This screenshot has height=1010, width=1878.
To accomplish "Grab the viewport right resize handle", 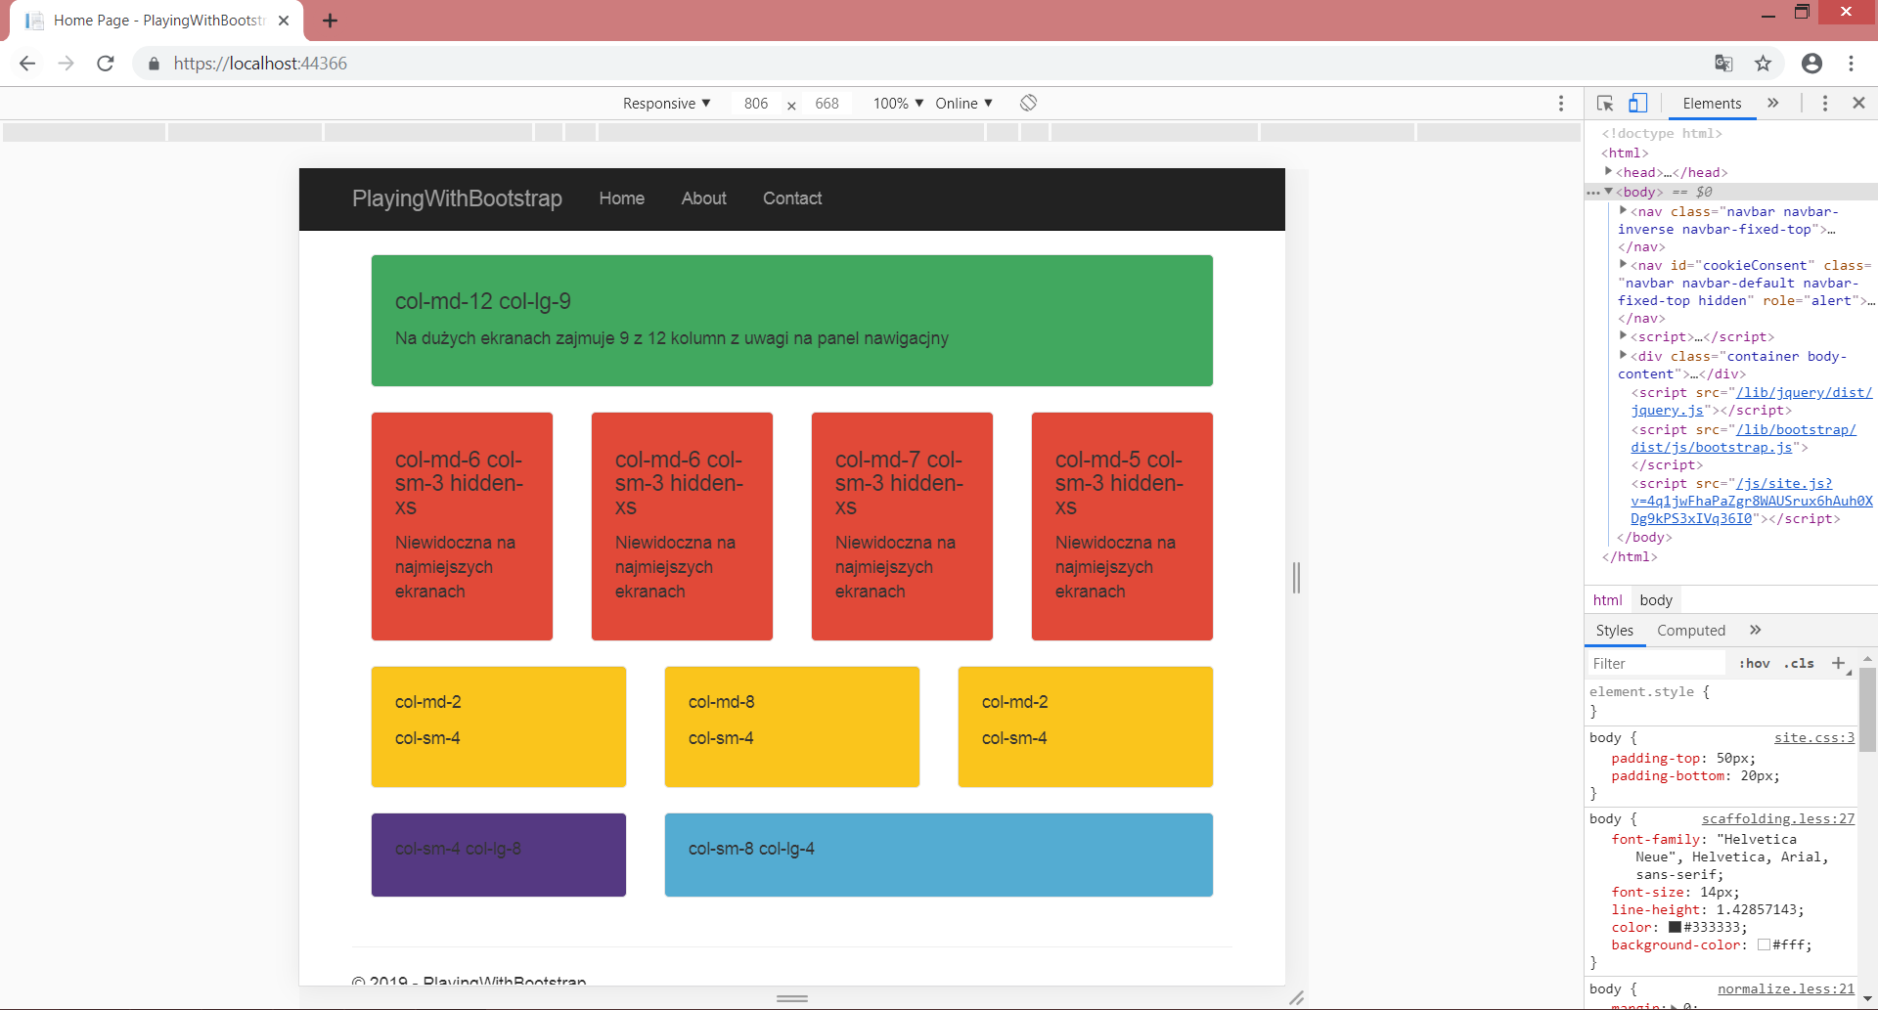I will click(1296, 578).
